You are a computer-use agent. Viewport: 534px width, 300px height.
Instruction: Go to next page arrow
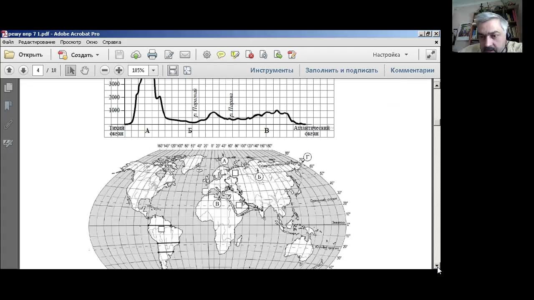23,70
